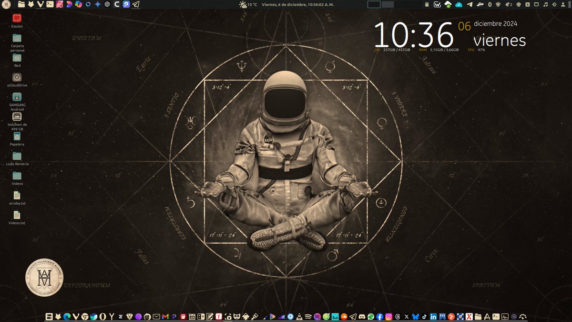Launch WhatsApp from bottom dock

pyautogui.click(x=371, y=316)
